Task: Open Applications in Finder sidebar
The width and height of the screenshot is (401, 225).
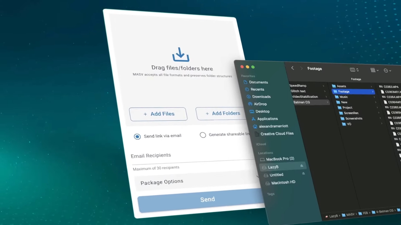Action: 264,119
